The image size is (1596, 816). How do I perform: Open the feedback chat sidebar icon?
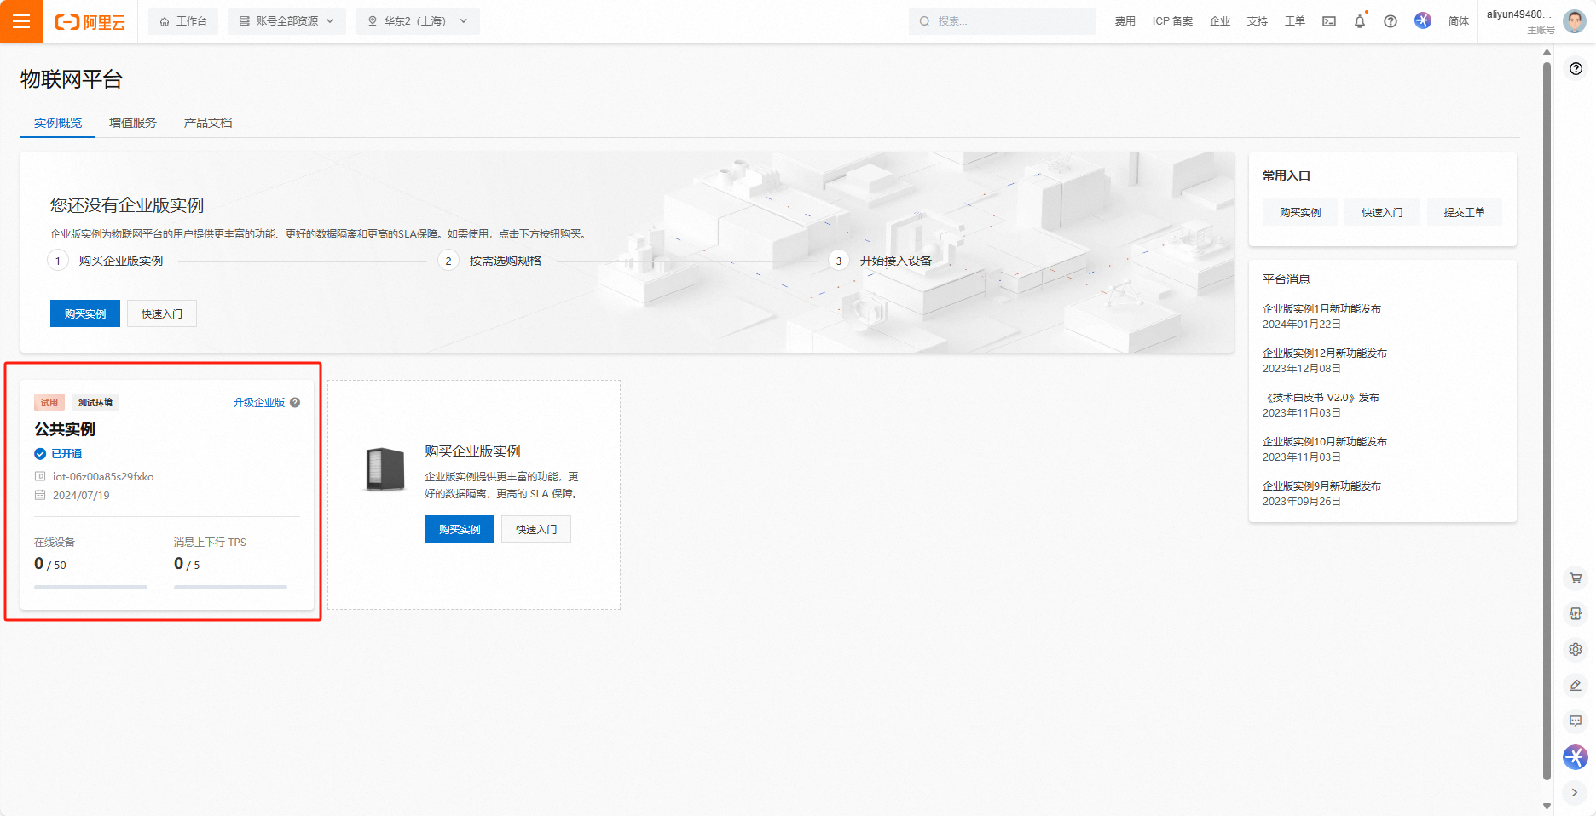coord(1575,721)
